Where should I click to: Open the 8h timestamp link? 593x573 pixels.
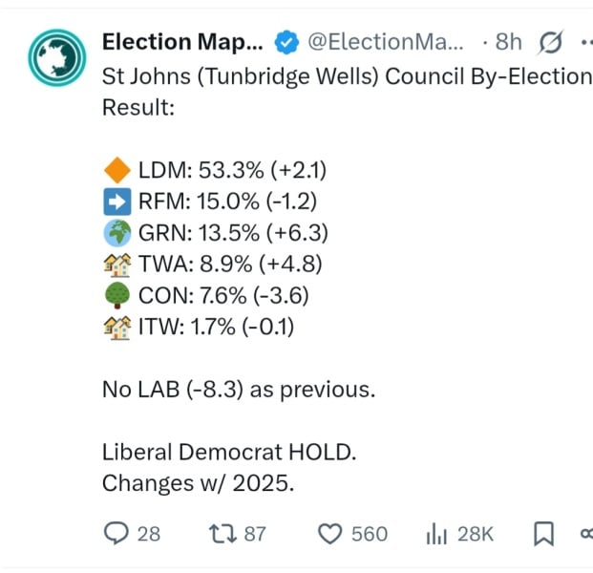[510, 42]
